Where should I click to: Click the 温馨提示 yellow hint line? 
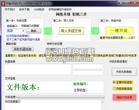[x=71, y=55]
